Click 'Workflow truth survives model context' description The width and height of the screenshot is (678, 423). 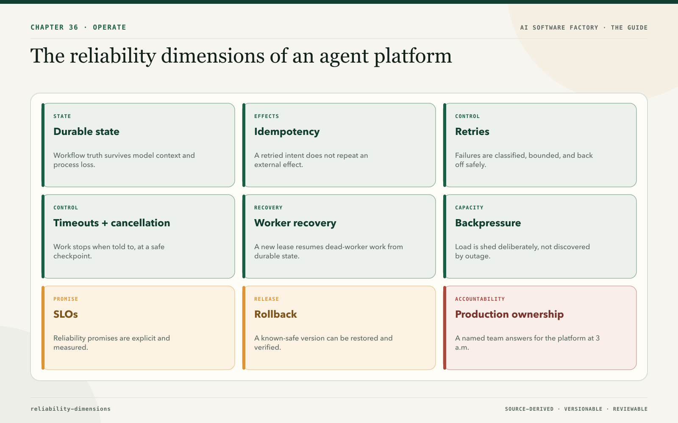click(124, 160)
